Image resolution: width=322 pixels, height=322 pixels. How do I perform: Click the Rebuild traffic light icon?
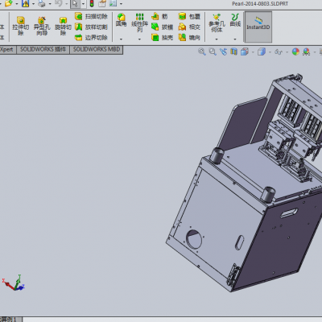(92, 4)
